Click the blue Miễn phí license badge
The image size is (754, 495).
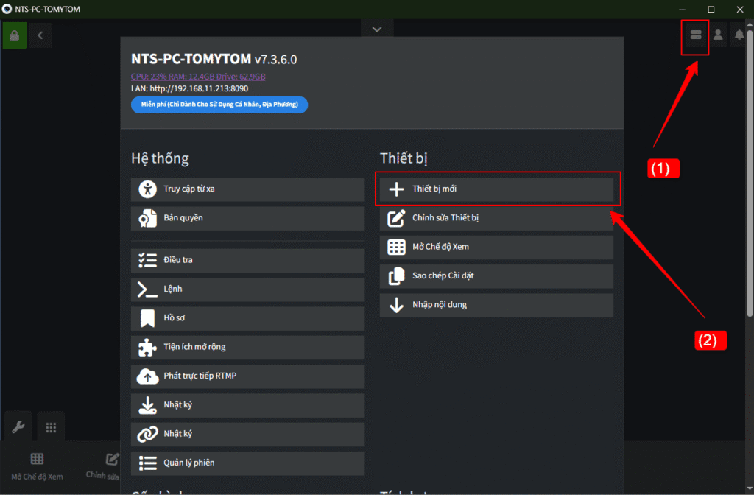pyautogui.click(x=219, y=105)
